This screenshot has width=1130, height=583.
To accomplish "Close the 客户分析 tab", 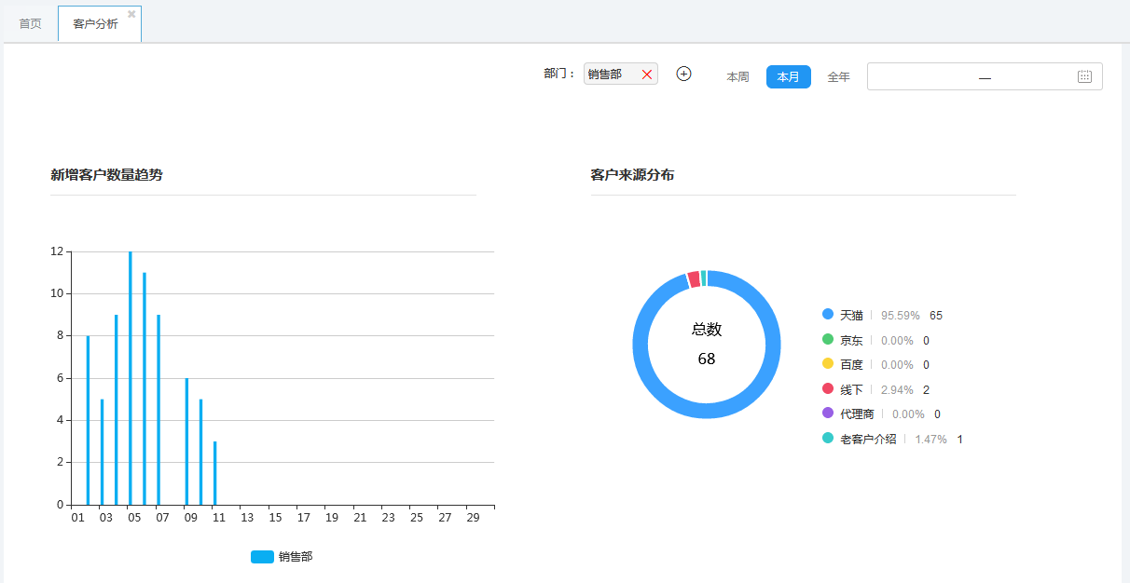I will (131, 14).
